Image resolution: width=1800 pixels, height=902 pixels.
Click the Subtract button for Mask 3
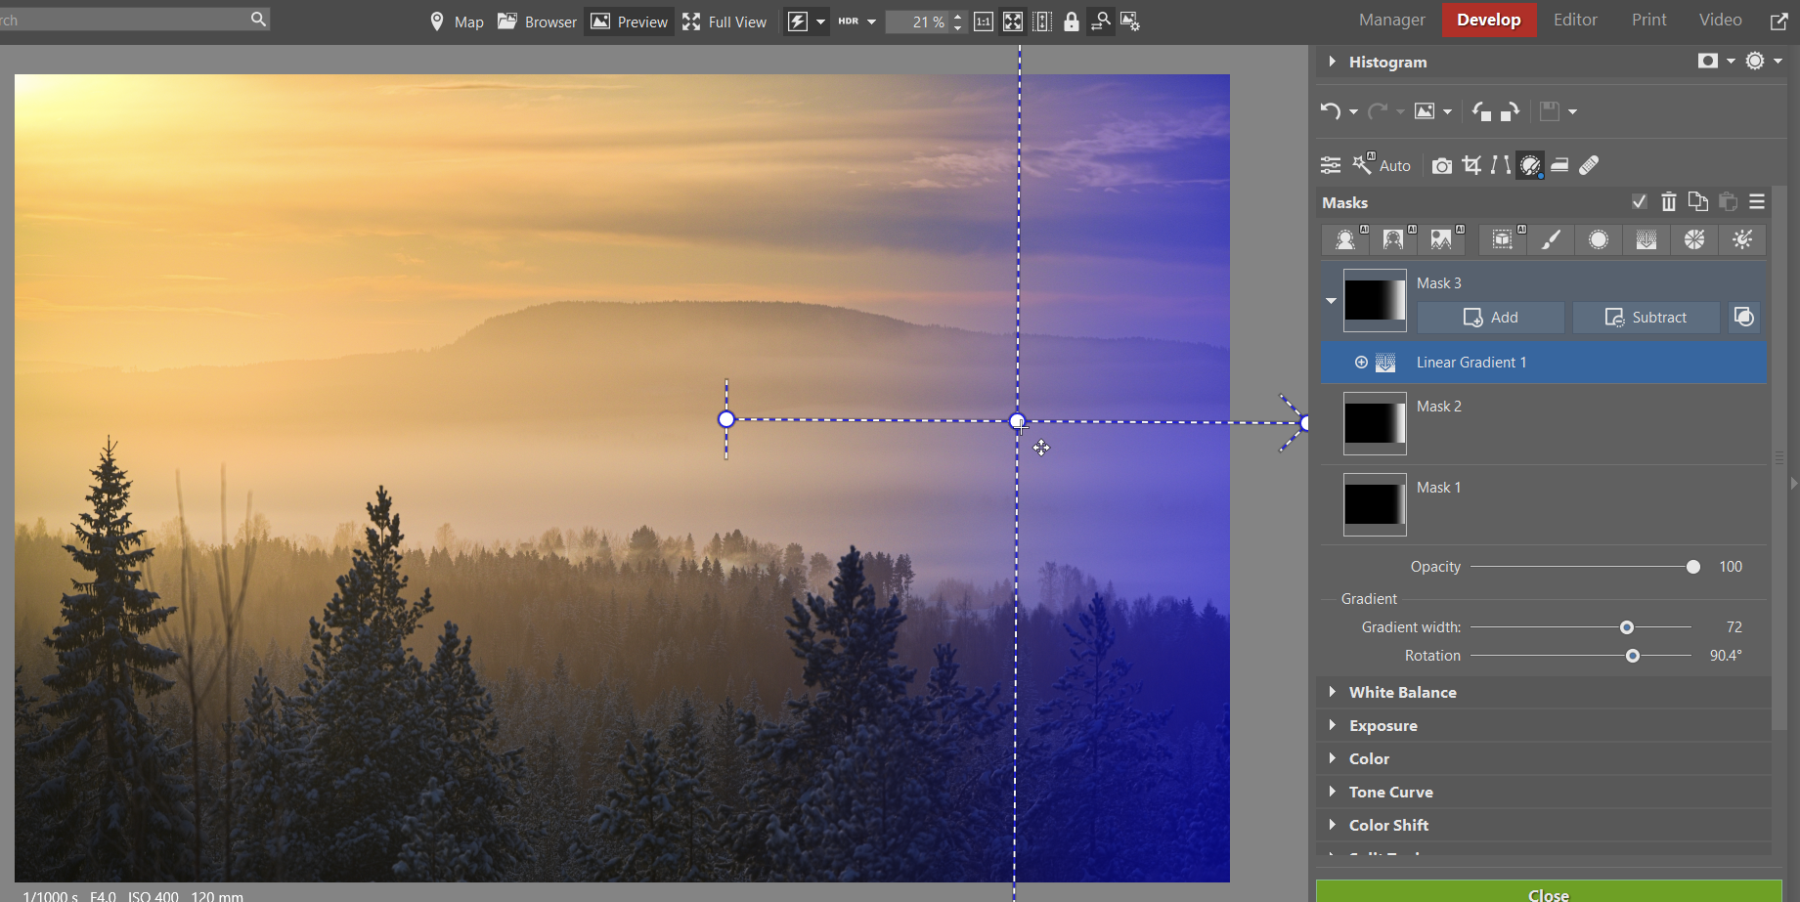[x=1646, y=317]
